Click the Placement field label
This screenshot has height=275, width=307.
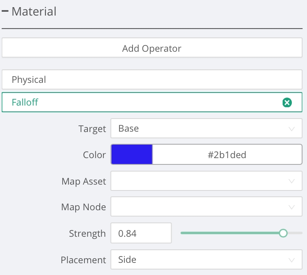(x=83, y=260)
